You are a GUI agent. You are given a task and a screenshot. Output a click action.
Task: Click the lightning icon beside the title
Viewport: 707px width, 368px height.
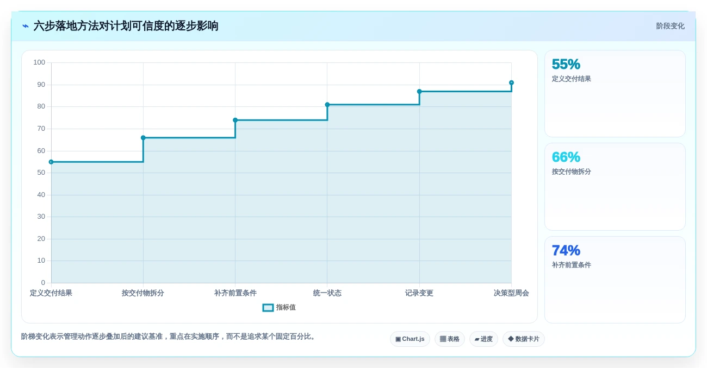(x=26, y=26)
